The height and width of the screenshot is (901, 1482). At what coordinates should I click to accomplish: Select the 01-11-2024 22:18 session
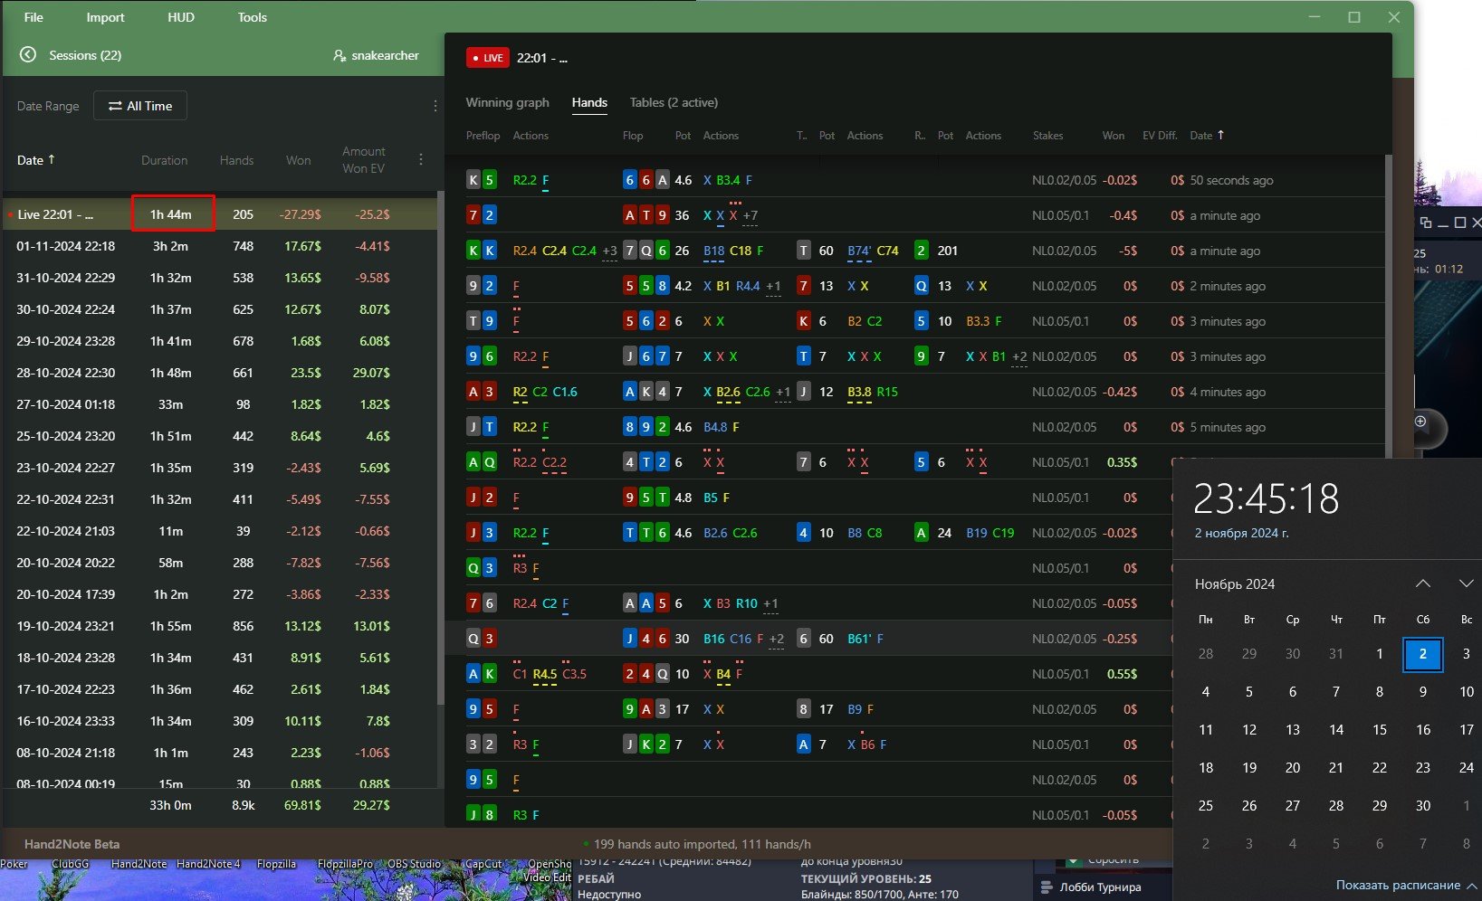coord(220,246)
